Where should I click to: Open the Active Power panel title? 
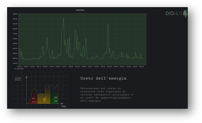(x=80, y=10)
